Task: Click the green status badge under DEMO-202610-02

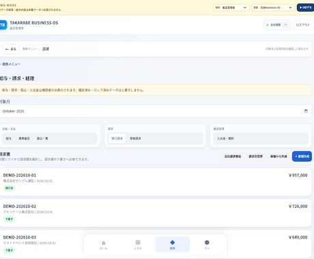Action: (9, 219)
